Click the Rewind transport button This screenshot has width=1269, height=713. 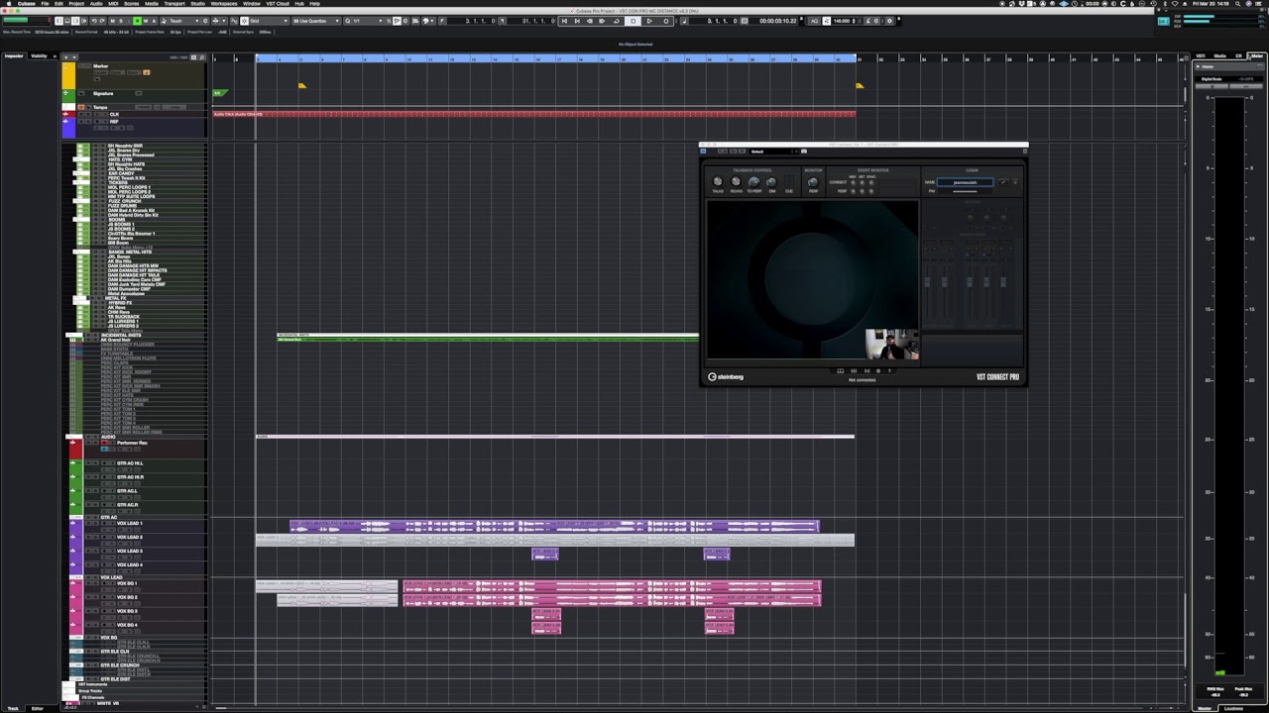coord(590,21)
